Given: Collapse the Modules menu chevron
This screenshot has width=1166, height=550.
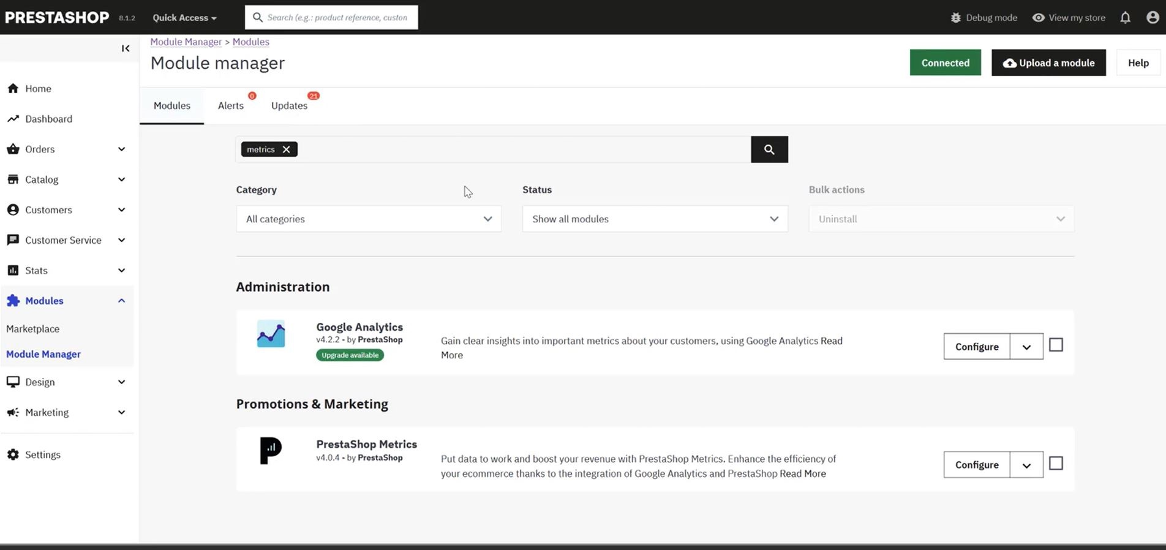Looking at the screenshot, I should 121,301.
